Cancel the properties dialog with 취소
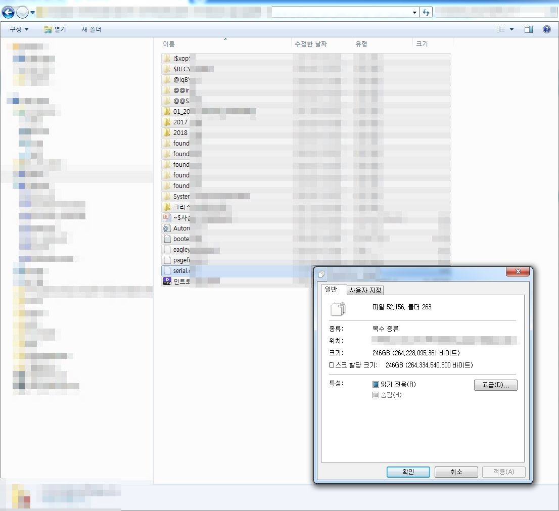Screen dimensions: 559x511 point(456,472)
